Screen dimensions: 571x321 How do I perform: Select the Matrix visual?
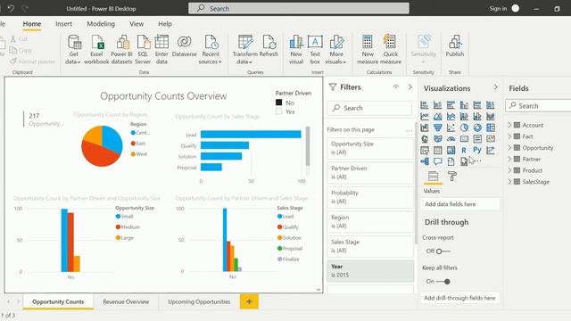pos(451,150)
